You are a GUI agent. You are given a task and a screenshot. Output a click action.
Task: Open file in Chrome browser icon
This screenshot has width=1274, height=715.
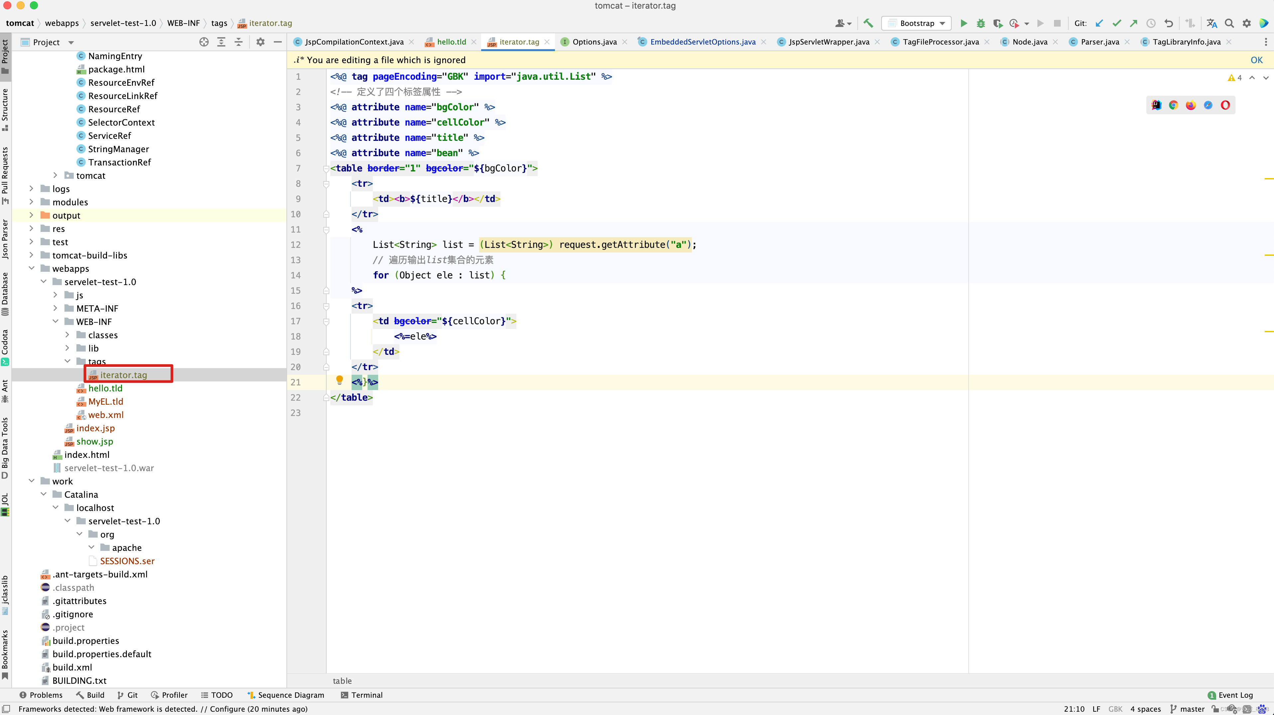[1173, 105]
